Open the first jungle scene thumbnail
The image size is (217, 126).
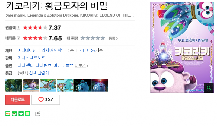(14, 85)
